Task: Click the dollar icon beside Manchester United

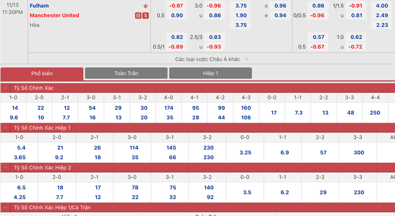Action: click(146, 16)
